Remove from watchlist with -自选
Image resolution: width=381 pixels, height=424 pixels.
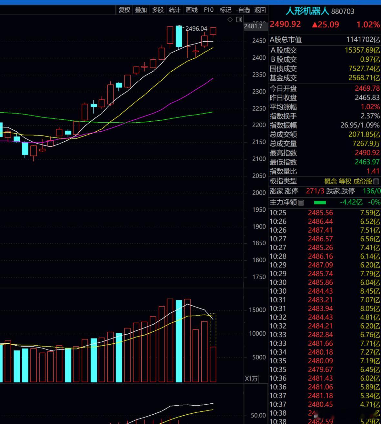[x=243, y=10]
